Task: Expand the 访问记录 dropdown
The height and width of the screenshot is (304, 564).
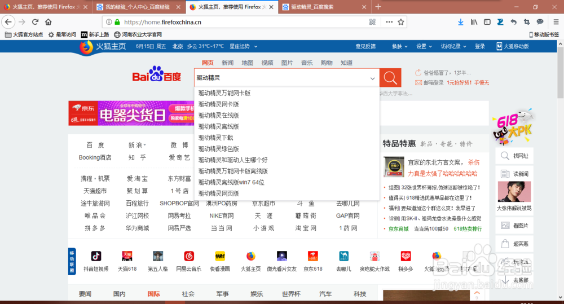Action: pyautogui.click(x=453, y=46)
